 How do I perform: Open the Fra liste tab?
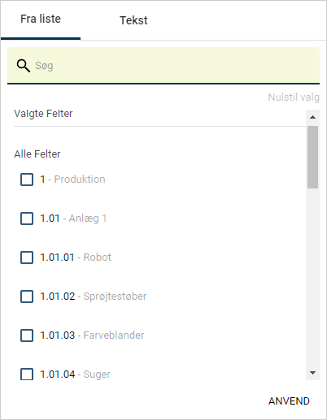click(x=41, y=19)
